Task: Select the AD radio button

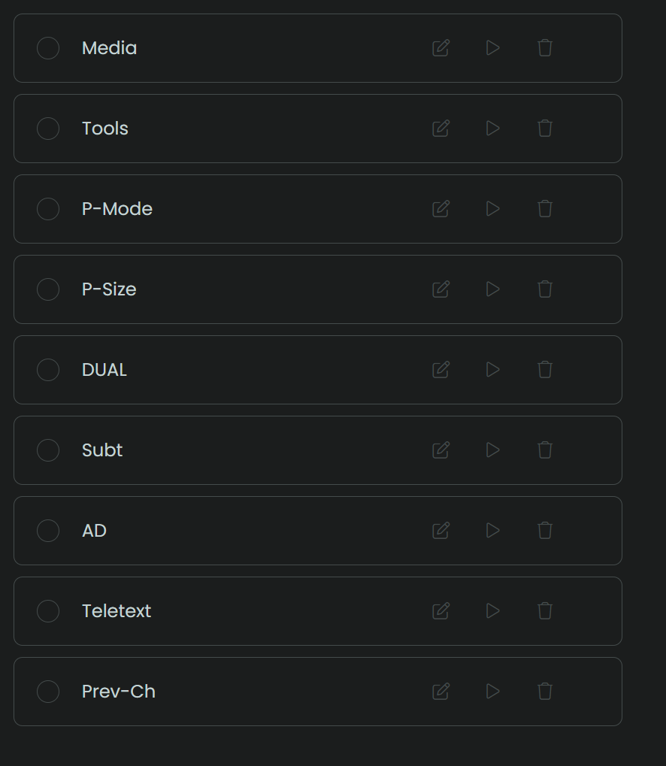Action: 48,531
